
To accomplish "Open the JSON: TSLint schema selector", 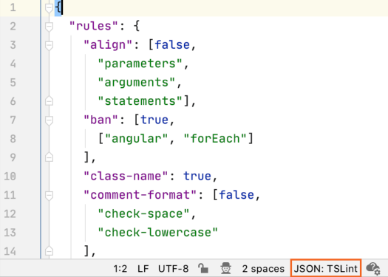I will (326, 268).
